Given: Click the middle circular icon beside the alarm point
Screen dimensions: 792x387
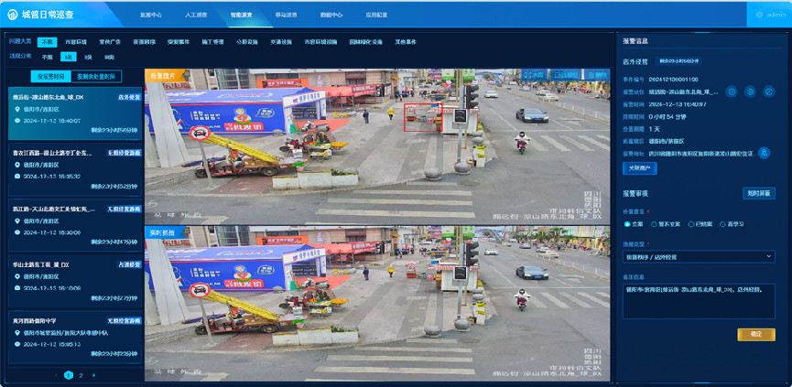Looking at the screenshot, I should coord(749,91).
